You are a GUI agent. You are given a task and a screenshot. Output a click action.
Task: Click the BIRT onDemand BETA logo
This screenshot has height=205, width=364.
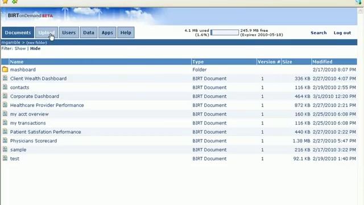[30, 15]
